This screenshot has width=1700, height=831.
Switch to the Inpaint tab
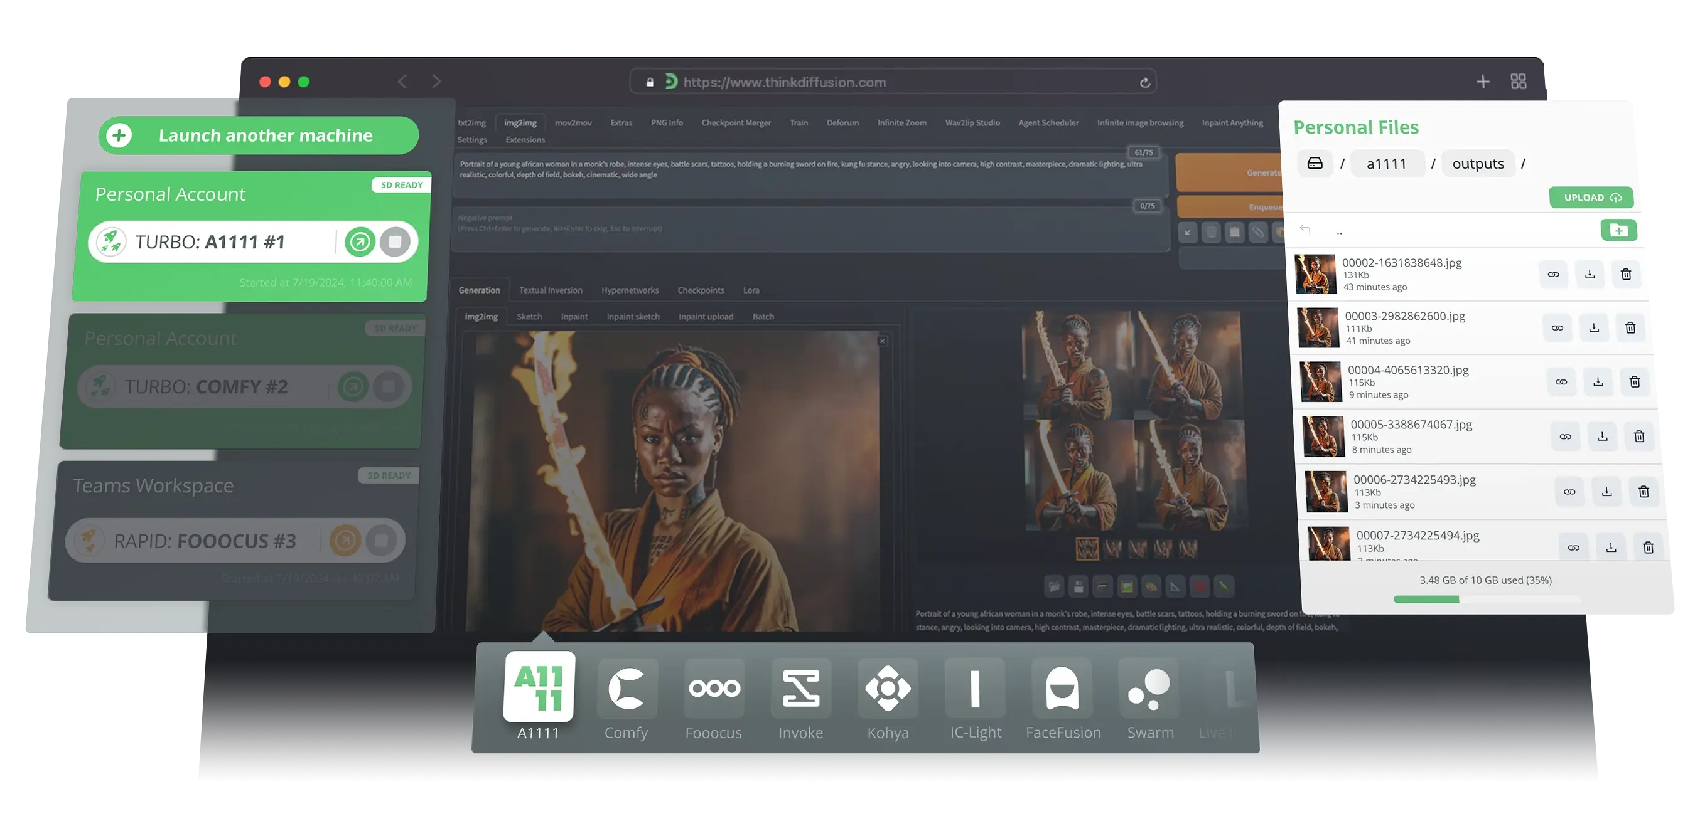coord(574,315)
